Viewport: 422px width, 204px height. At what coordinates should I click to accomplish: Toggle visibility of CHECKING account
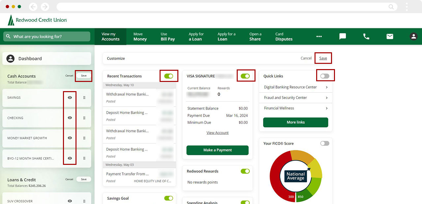click(70, 118)
